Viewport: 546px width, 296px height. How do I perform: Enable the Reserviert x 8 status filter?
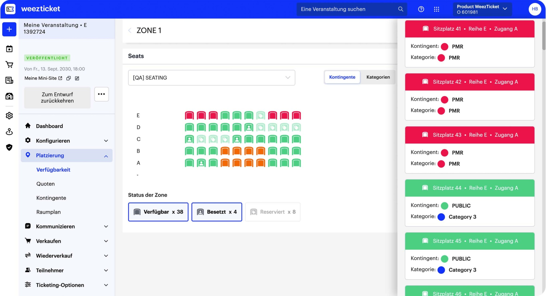coord(272,212)
